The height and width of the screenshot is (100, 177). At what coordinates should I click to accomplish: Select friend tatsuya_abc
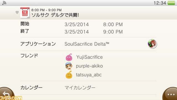click(89, 75)
